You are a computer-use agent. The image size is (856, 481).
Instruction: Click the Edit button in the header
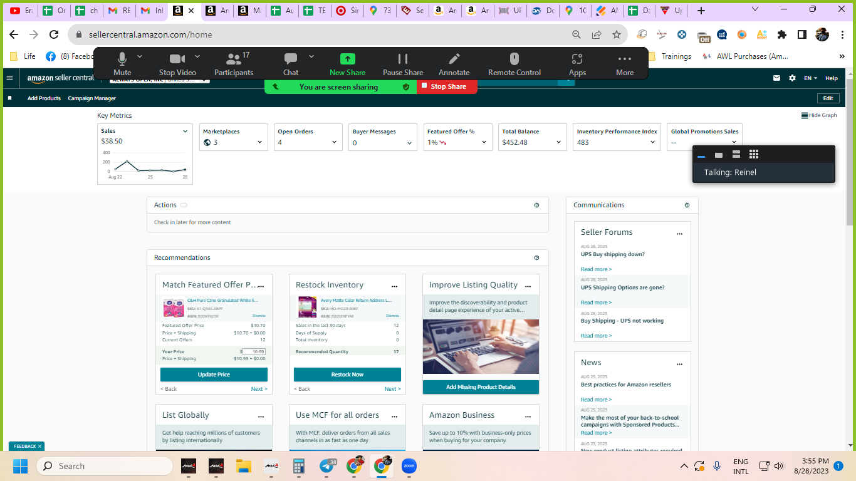click(x=828, y=98)
